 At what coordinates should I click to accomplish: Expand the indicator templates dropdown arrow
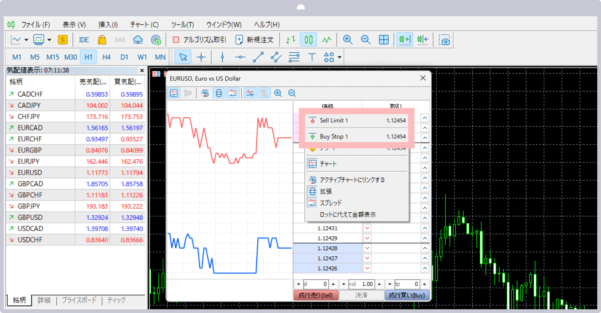coord(49,39)
